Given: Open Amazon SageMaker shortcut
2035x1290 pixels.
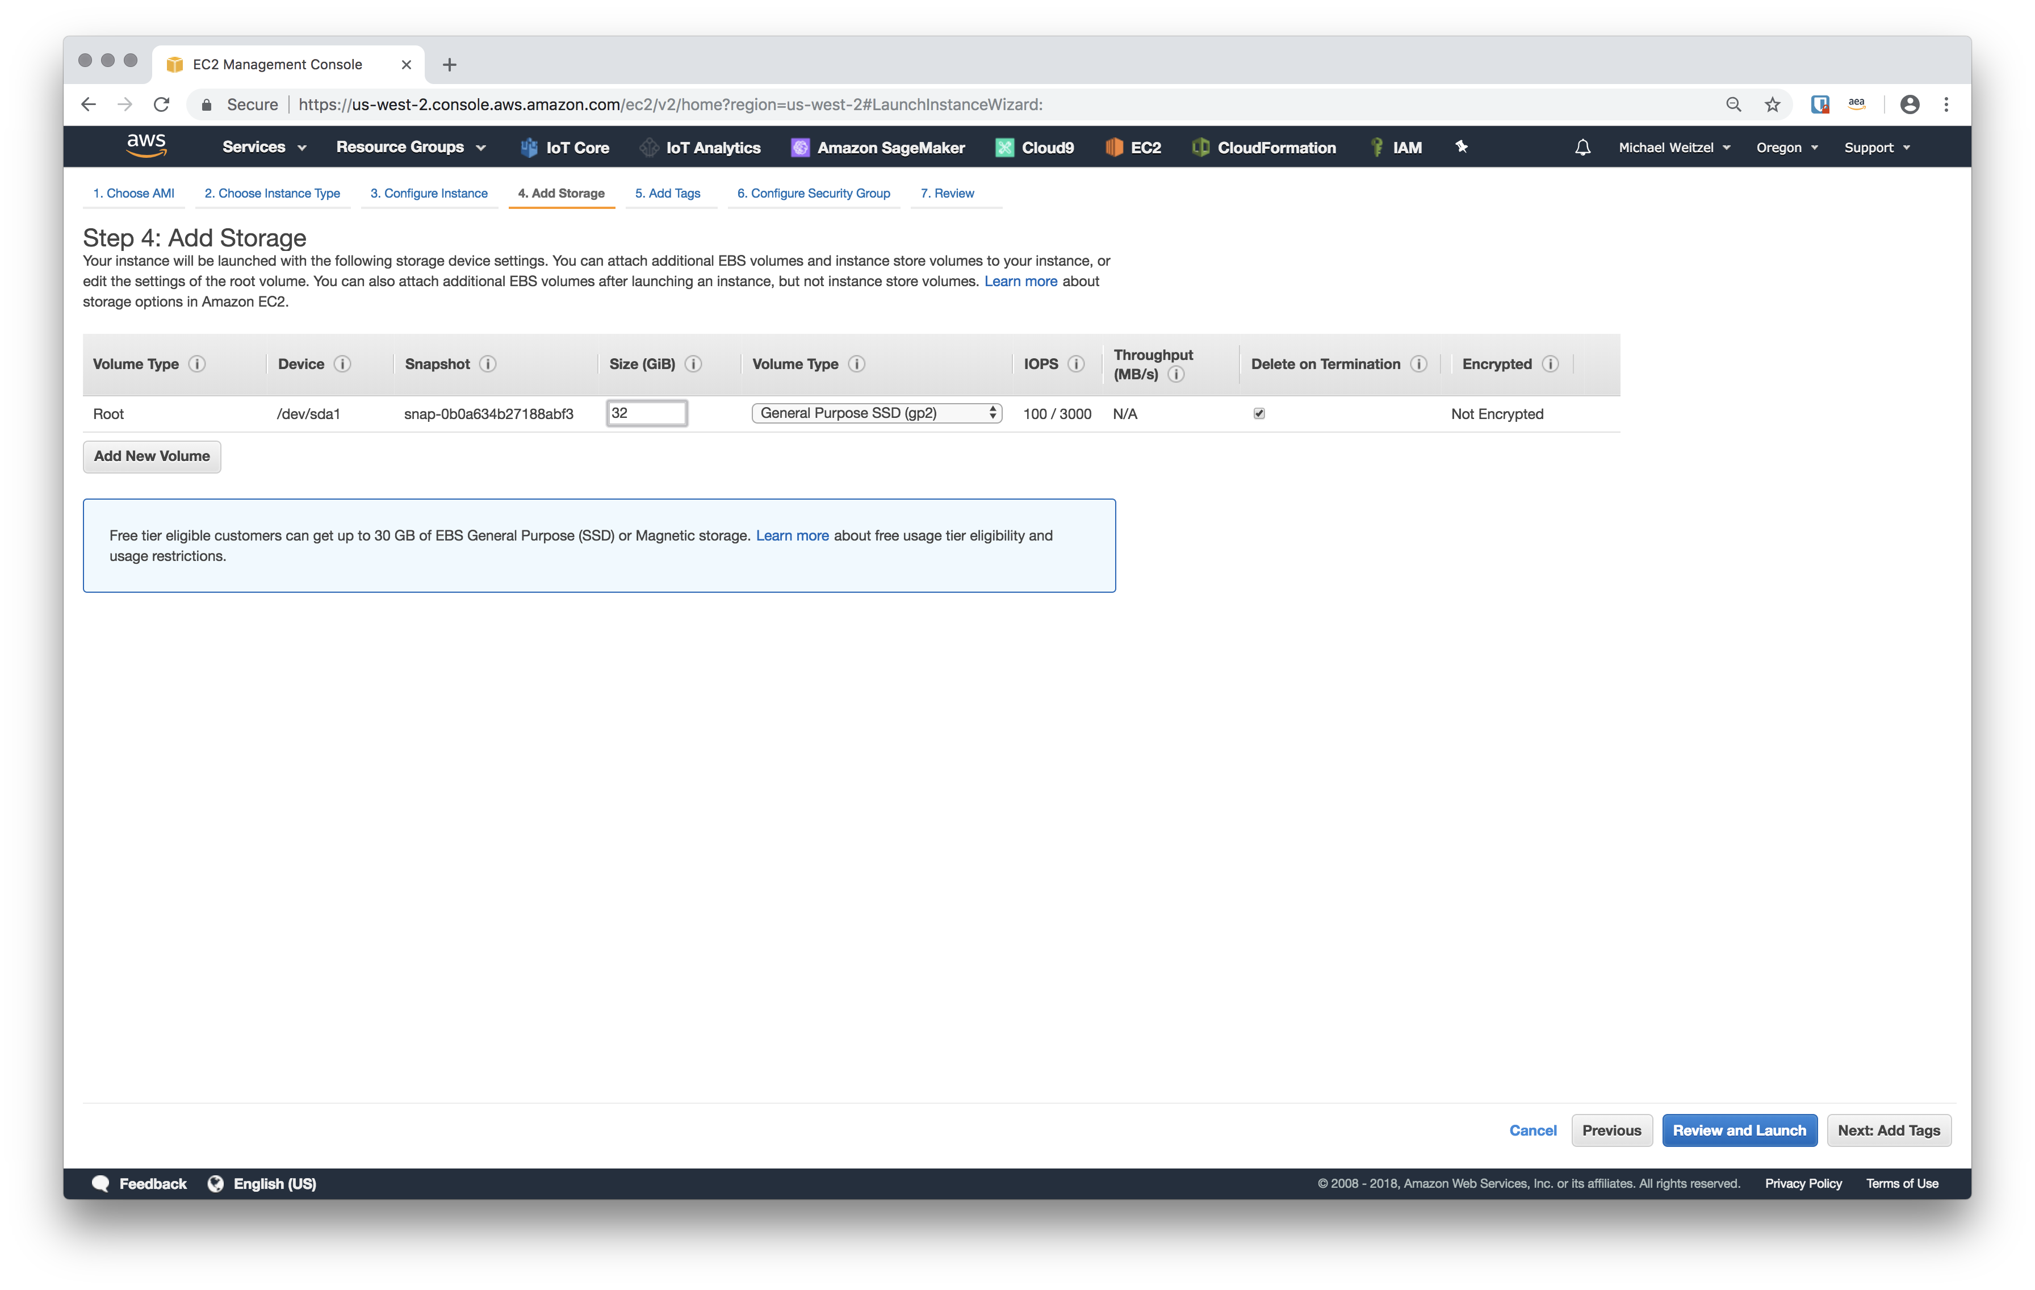Looking at the screenshot, I should [878, 148].
